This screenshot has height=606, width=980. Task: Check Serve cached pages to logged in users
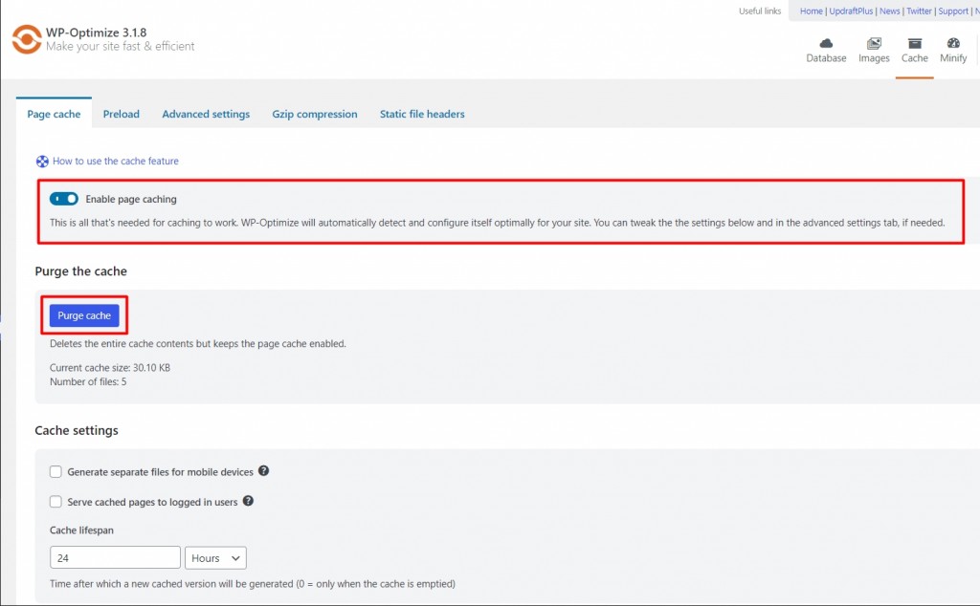tap(56, 502)
